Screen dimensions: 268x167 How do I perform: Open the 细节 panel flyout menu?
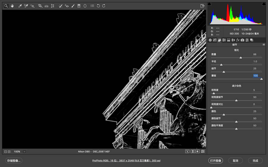(264, 44)
